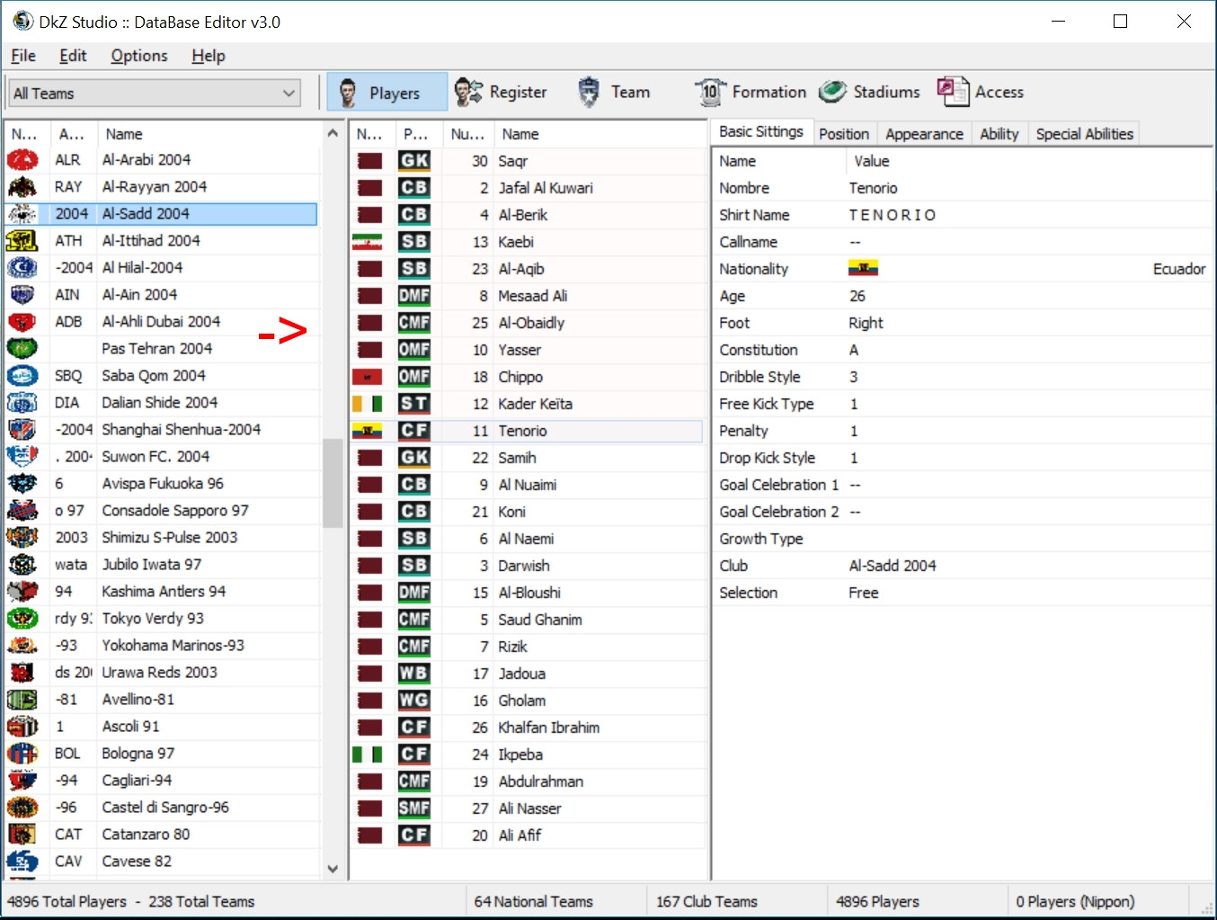Click the team list Name column header
Screen dimensions: 1217x920
coord(209,134)
